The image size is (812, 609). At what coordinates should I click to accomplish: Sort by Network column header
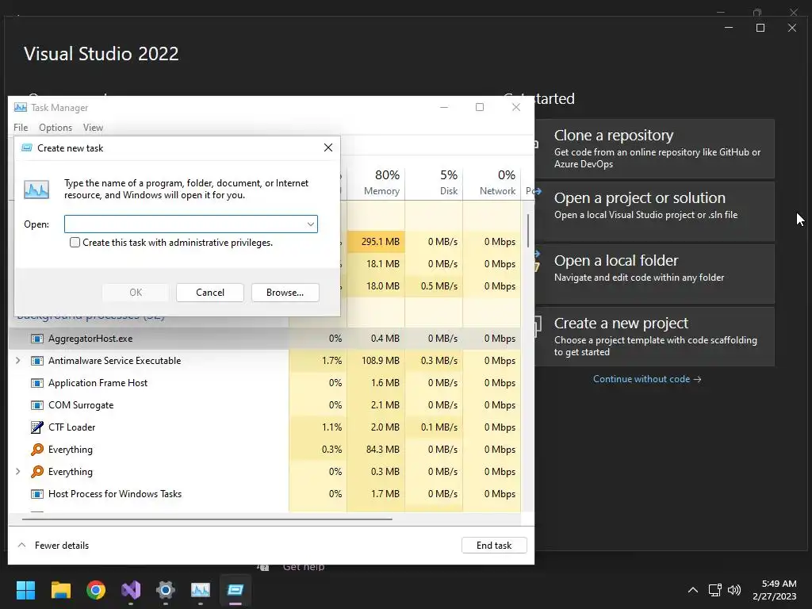tap(492, 183)
